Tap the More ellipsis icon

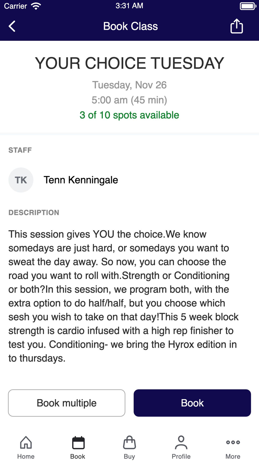pyautogui.click(x=233, y=442)
